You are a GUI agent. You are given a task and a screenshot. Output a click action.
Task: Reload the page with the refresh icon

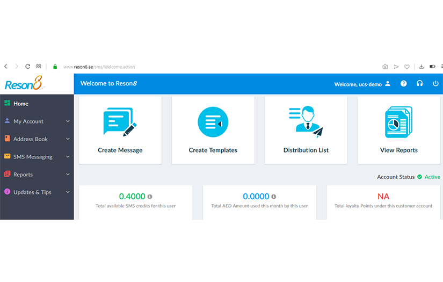[28, 67]
